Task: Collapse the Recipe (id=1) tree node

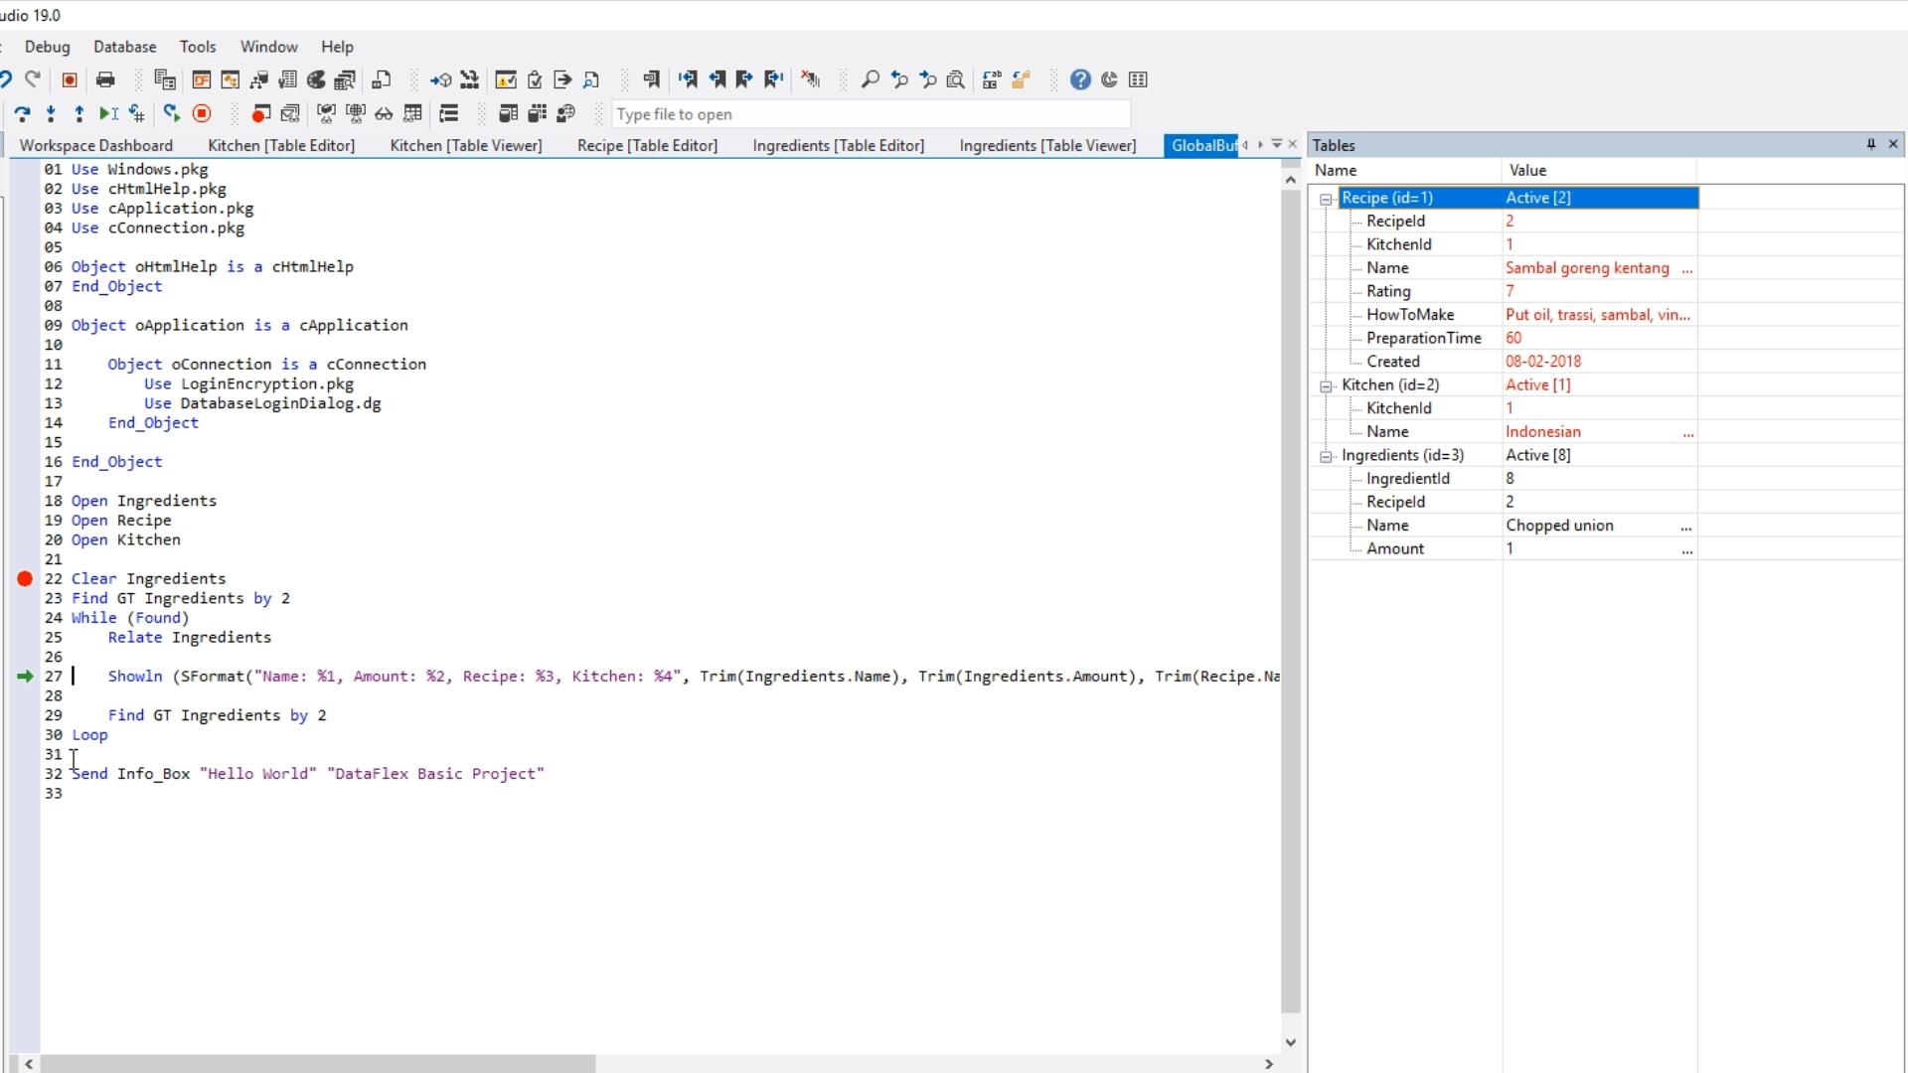Action: pyautogui.click(x=1326, y=199)
